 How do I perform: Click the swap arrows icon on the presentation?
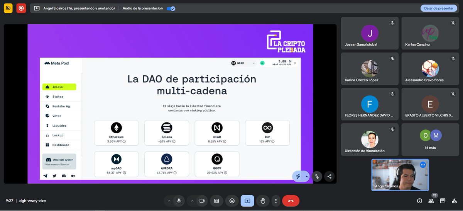pos(317,177)
